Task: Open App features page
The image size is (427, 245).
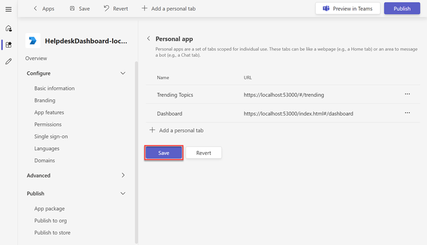Action: click(49, 112)
